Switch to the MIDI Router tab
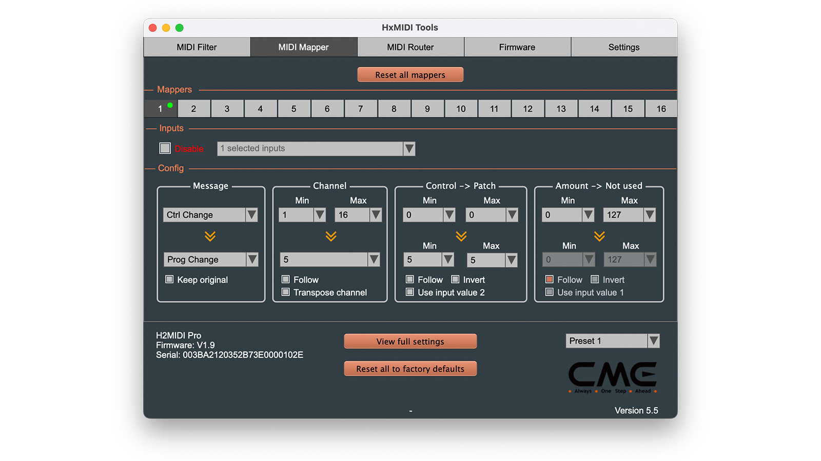This screenshot has width=821, height=461. tap(411, 47)
